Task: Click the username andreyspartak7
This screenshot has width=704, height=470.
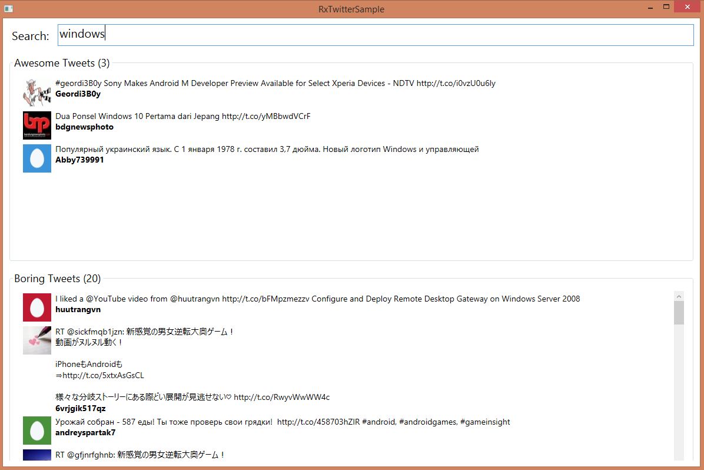Action: pyautogui.click(x=85, y=433)
